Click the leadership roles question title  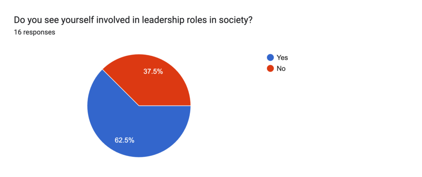(133, 20)
